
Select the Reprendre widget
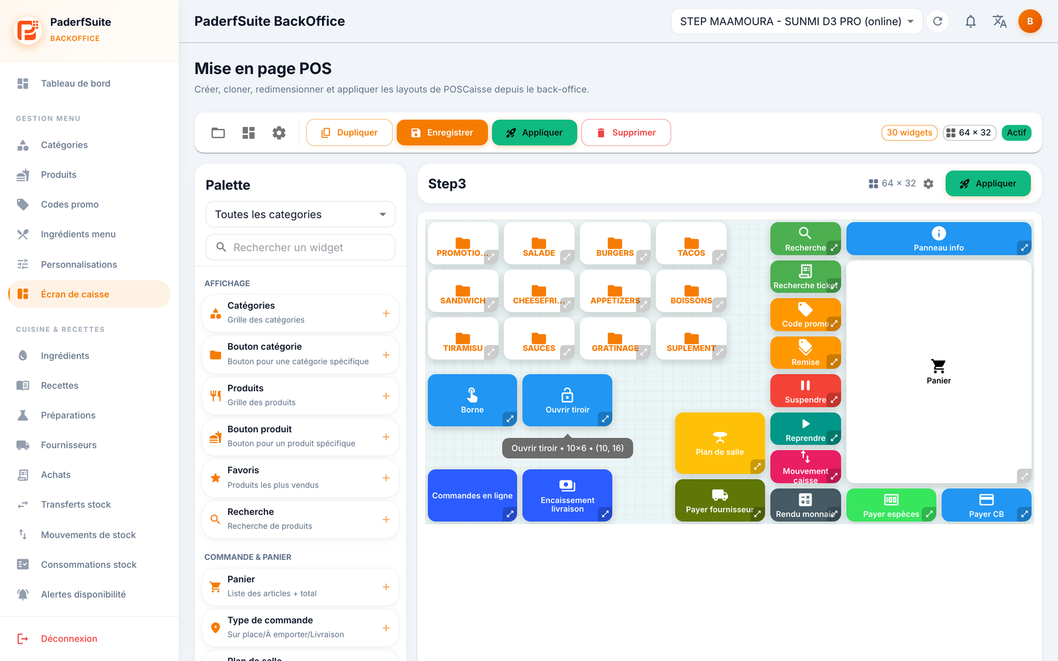tap(805, 429)
